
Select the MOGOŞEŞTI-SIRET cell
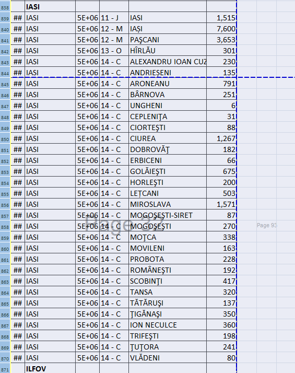click(x=168, y=215)
